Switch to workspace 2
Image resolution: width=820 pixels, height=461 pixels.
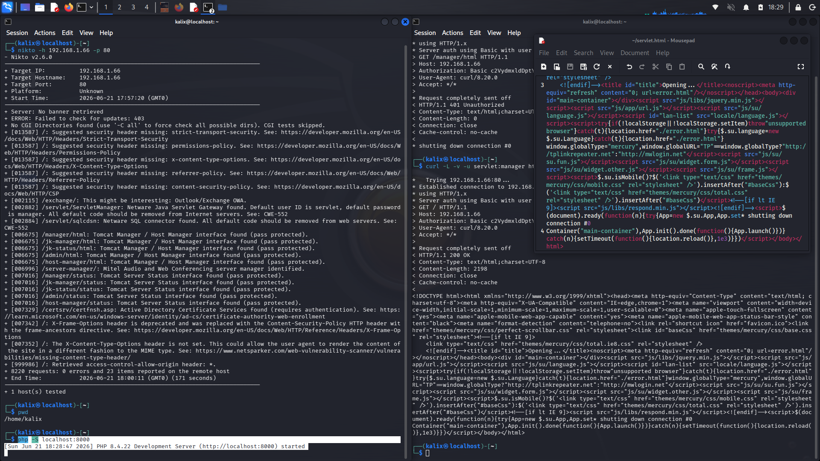pyautogui.click(x=120, y=7)
